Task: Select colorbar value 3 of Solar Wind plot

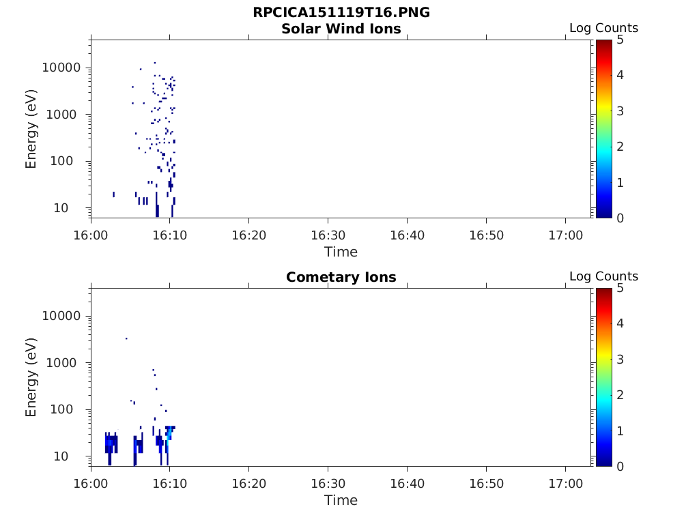Action: point(620,111)
